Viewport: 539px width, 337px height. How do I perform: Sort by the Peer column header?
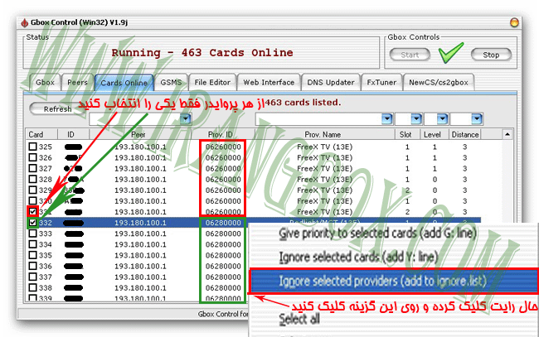[x=140, y=134]
